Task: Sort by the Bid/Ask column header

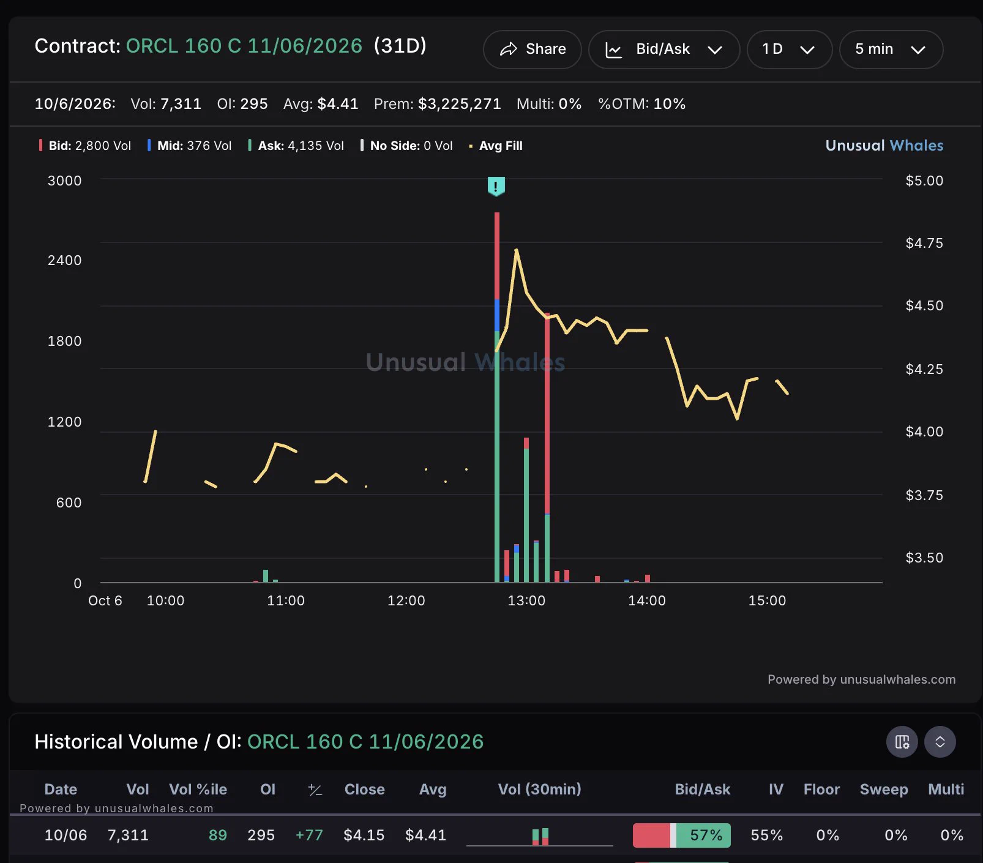Action: point(703,790)
